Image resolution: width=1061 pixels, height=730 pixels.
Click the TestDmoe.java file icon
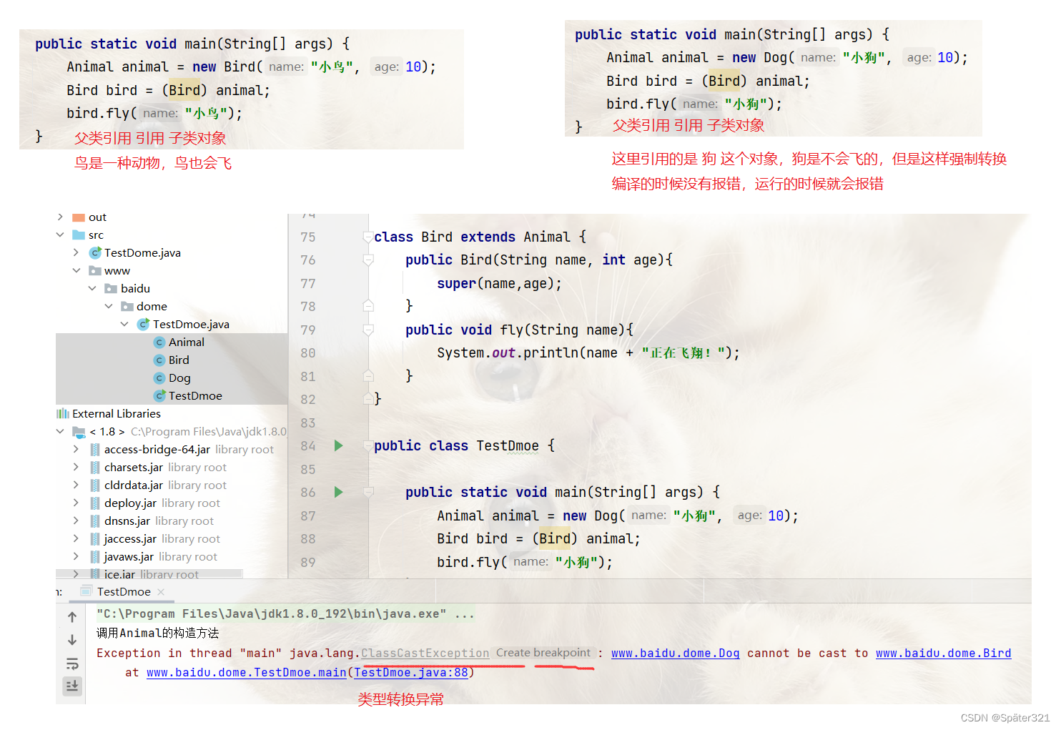pos(144,325)
